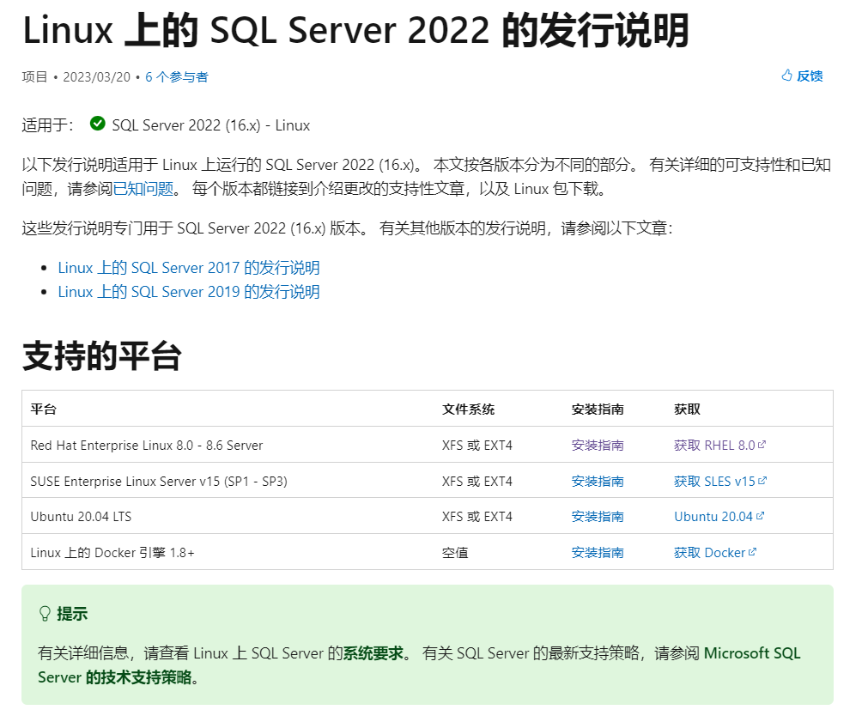The height and width of the screenshot is (722, 868).
Task: Click the 支持的平台 heading
Action: pyautogui.click(x=102, y=356)
